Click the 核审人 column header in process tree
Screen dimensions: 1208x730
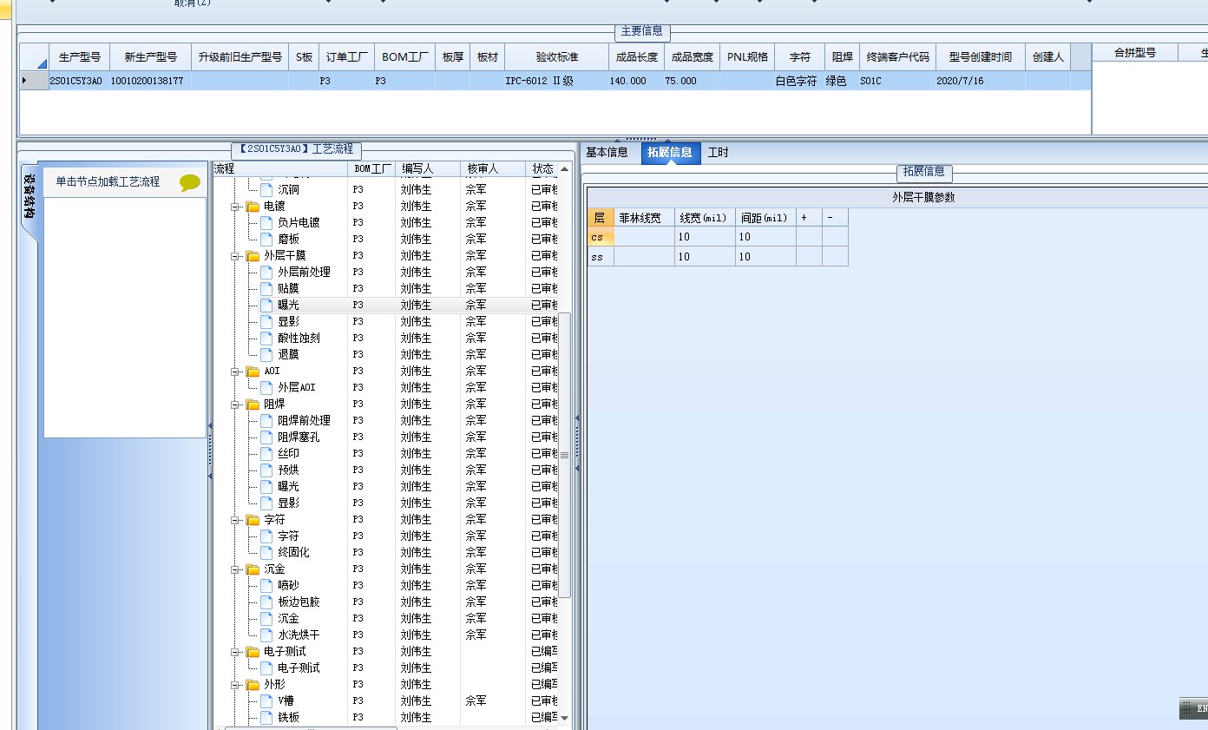point(493,168)
